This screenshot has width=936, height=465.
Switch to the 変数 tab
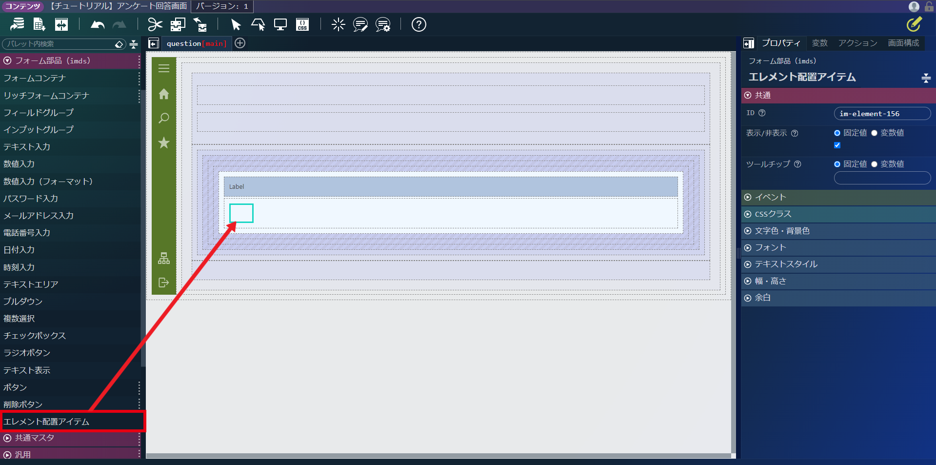coord(819,43)
